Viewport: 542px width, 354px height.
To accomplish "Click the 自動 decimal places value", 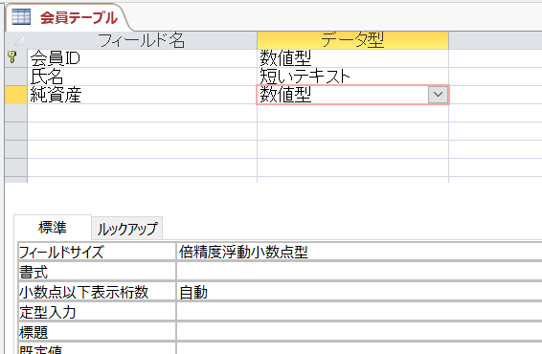I will (x=359, y=292).
